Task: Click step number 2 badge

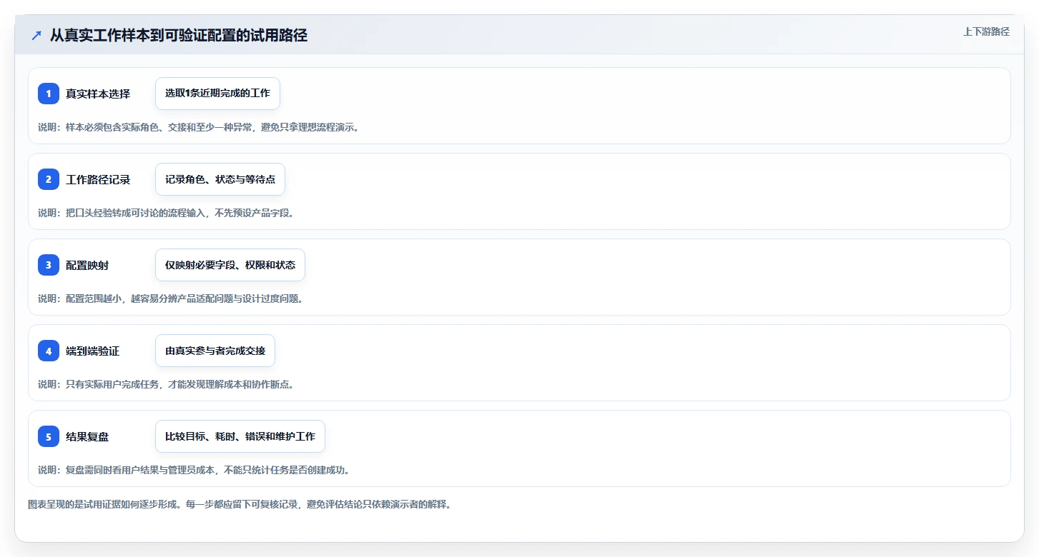Action: click(49, 179)
